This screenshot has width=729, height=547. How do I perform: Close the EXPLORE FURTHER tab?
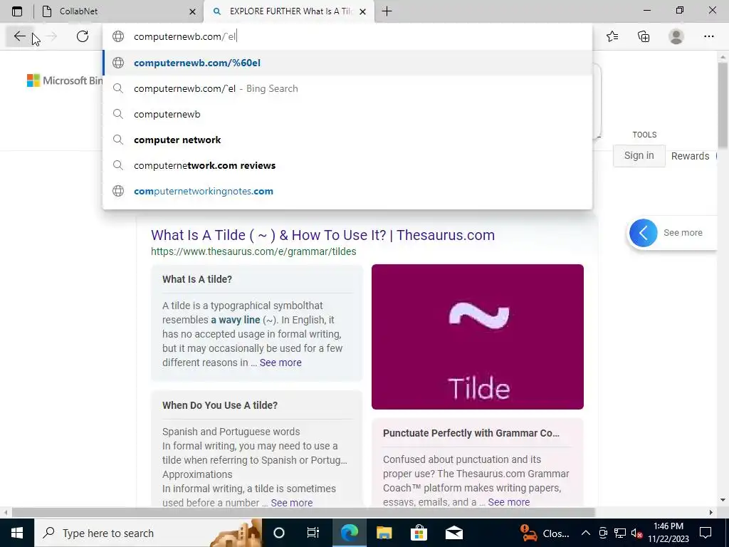(363, 11)
